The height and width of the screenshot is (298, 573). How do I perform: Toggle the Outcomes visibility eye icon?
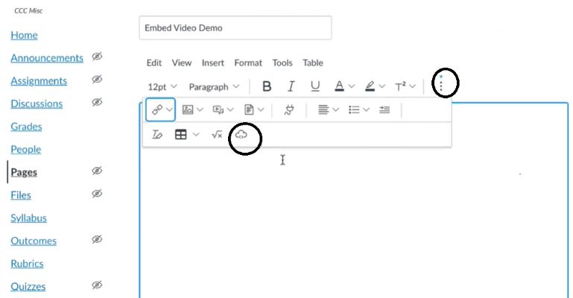click(x=97, y=239)
